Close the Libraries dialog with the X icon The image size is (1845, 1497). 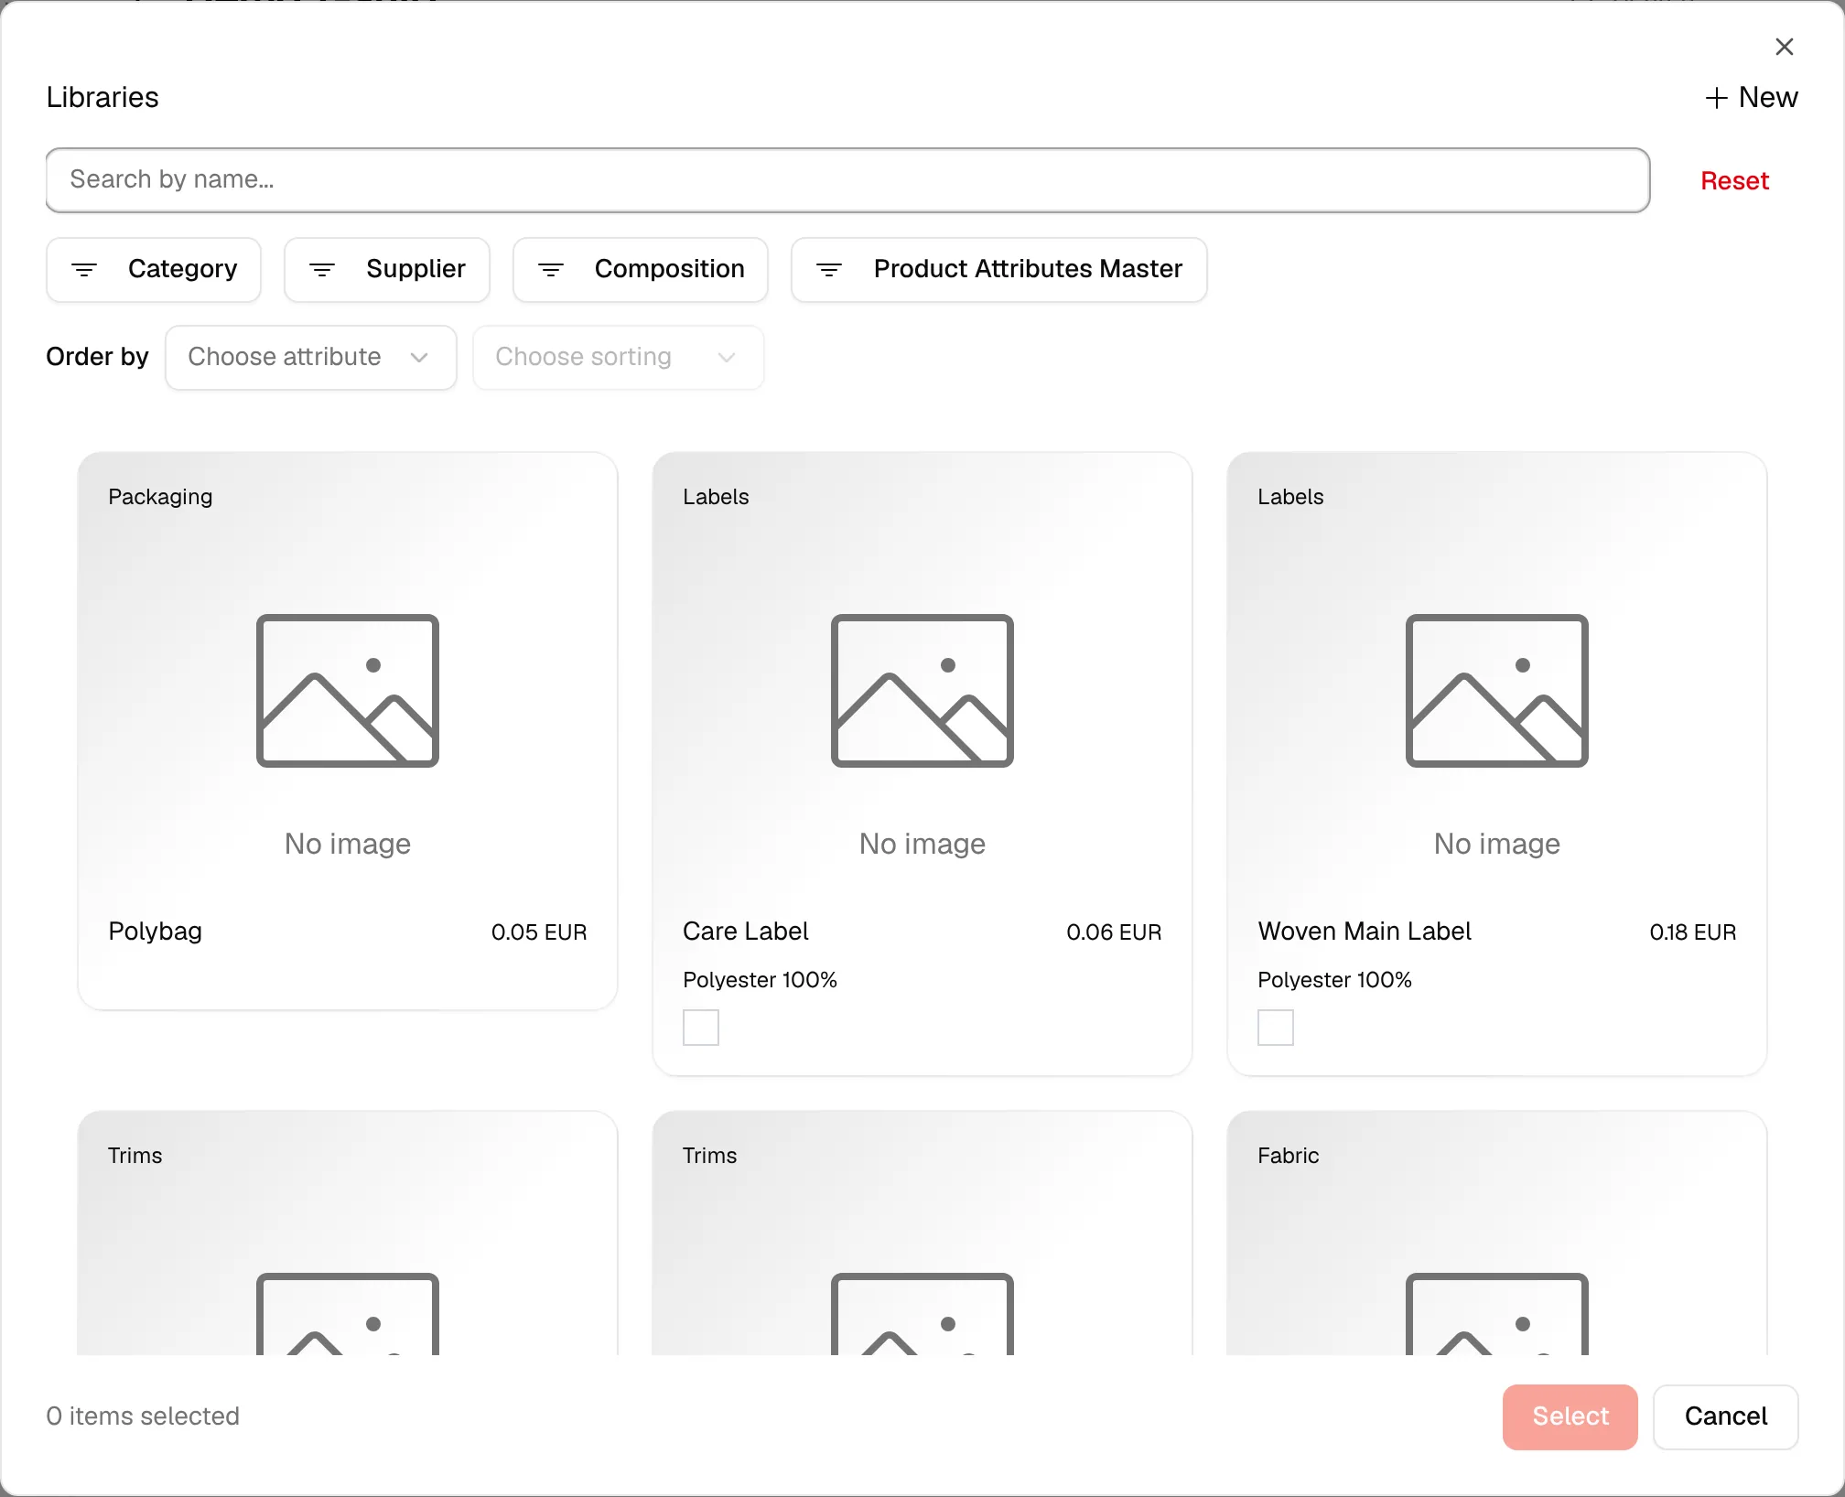(1784, 47)
